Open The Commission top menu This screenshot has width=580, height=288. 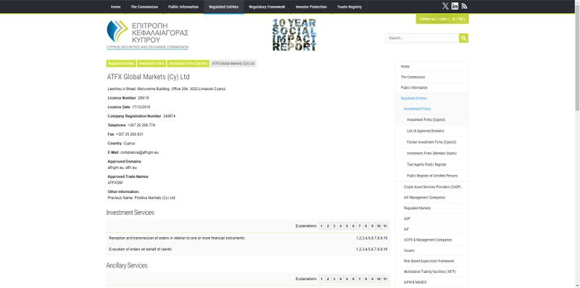[144, 7]
